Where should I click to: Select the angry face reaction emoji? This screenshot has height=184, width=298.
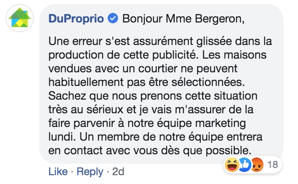tap(257, 165)
